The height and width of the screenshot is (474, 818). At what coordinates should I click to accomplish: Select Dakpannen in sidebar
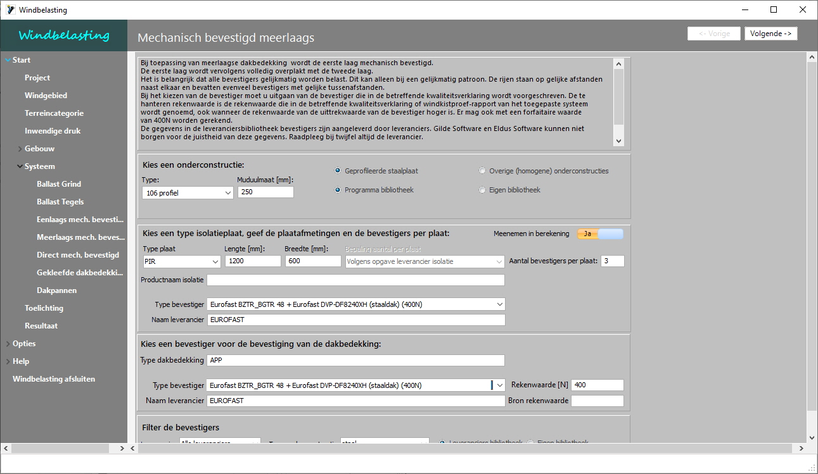(56, 290)
